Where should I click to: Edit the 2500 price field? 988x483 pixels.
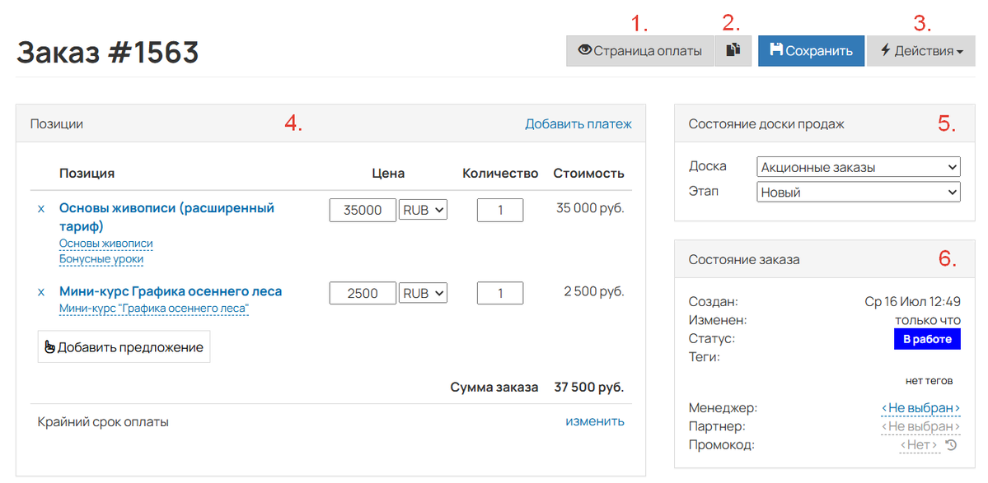click(363, 293)
